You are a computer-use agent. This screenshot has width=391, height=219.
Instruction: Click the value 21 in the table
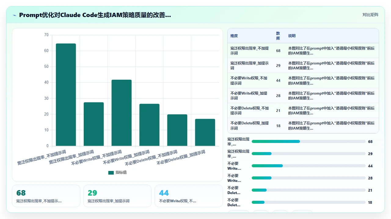click(278, 111)
